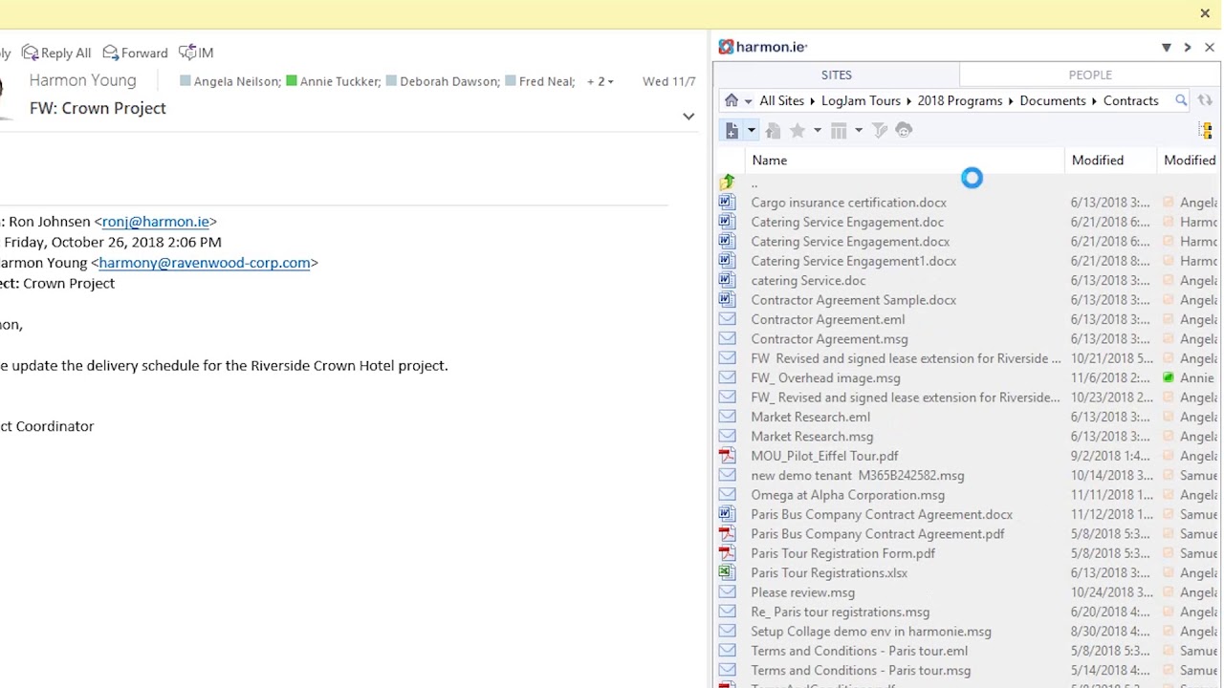Click Word icon of Paris Bus Company Contract Agreement.docx
1224x688 pixels.
(x=728, y=514)
